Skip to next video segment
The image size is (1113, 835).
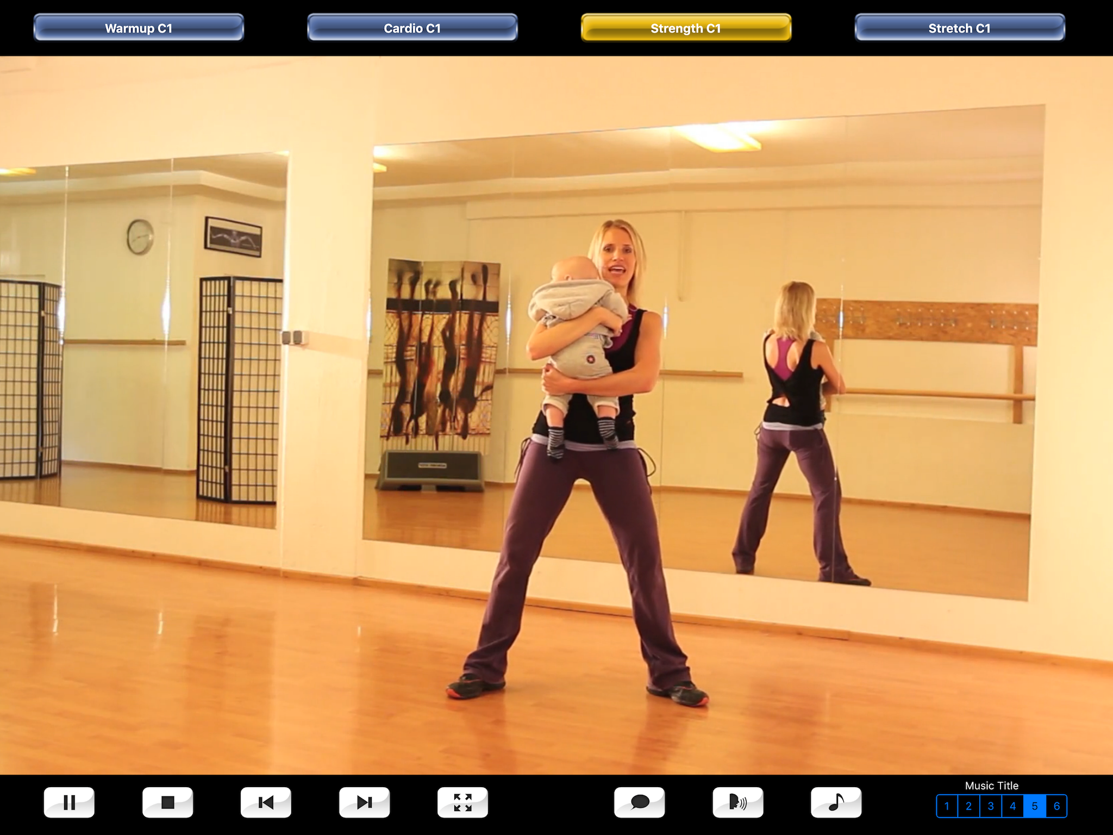pos(364,802)
